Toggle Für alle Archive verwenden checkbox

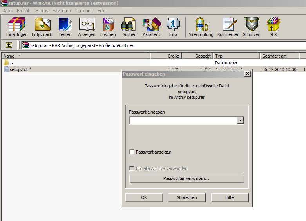tap(132, 168)
